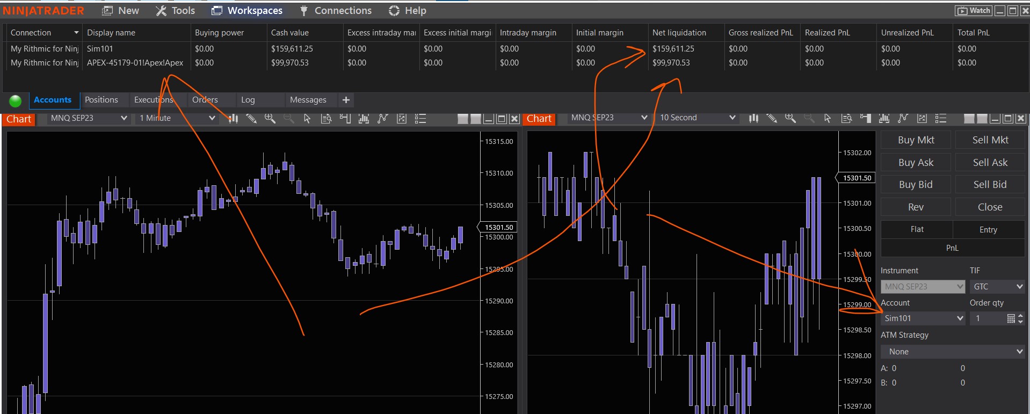Select cursor pointer tool on 1 Minute chart
Viewport: 1030px width, 414px height.
(307, 118)
